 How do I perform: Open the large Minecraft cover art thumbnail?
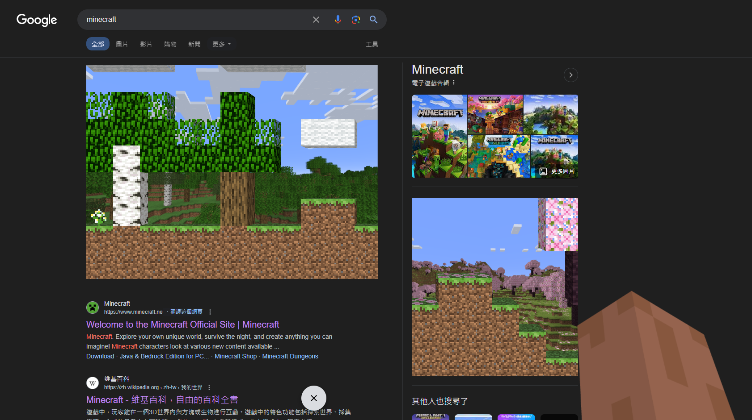[x=439, y=136]
